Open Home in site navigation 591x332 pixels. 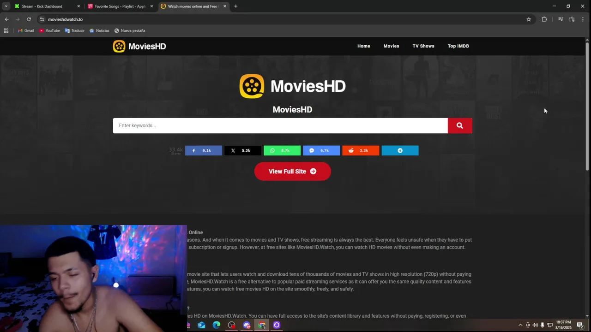(364, 46)
